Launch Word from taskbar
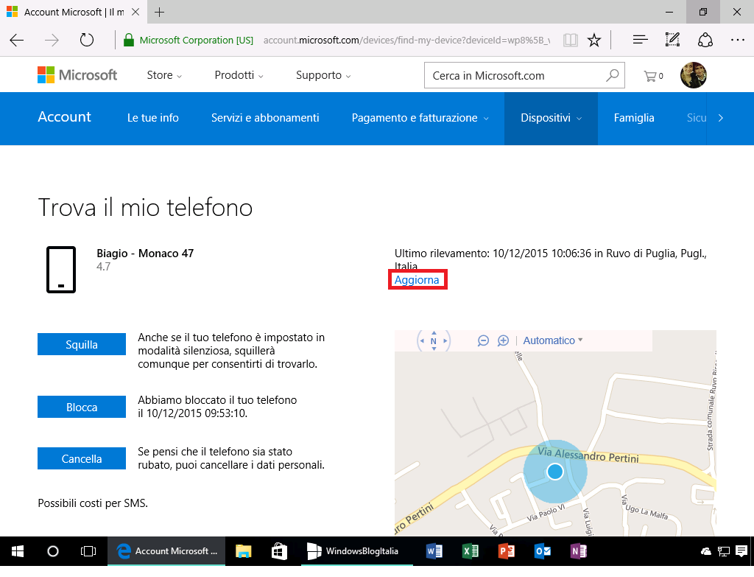The image size is (754, 577). click(x=434, y=551)
